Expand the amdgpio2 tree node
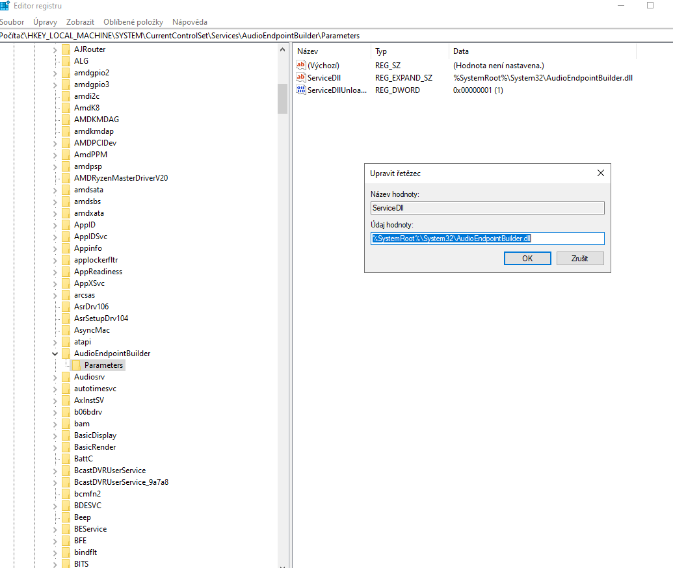Viewport: 673px width, 568px height. (55, 72)
